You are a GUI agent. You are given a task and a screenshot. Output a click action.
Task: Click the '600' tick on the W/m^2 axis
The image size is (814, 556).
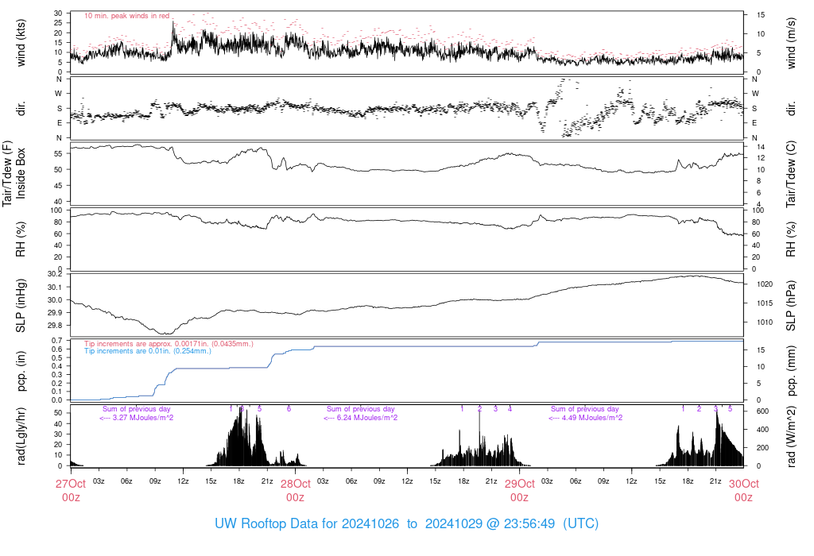click(762, 411)
